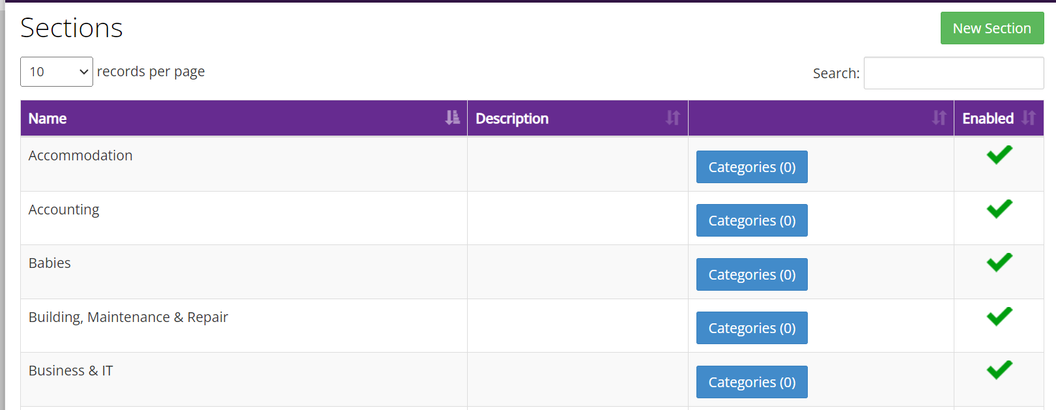This screenshot has height=410, width=1056.
Task: Focus the Search input field
Action: pos(953,73)
